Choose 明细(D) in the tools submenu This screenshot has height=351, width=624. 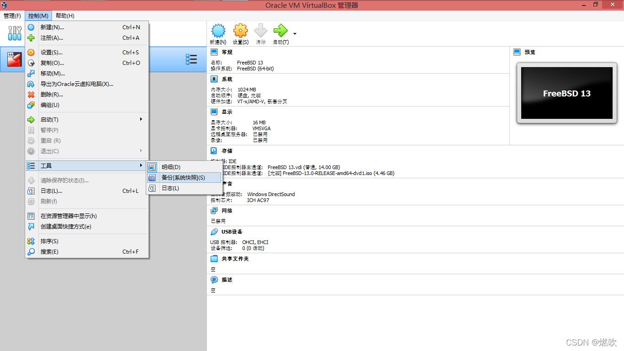(184, 167)
